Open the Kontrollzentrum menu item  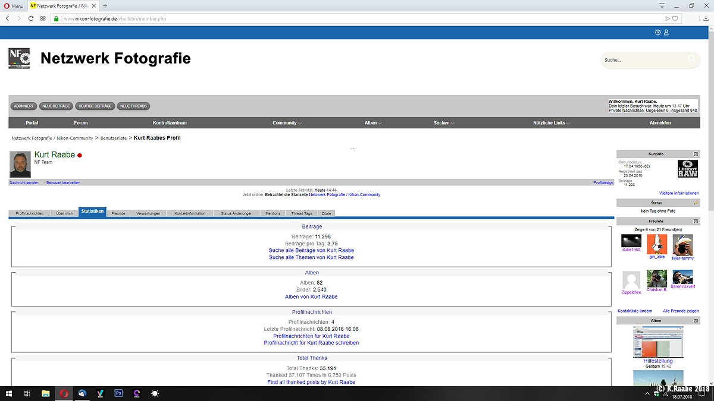coord(170,123)
